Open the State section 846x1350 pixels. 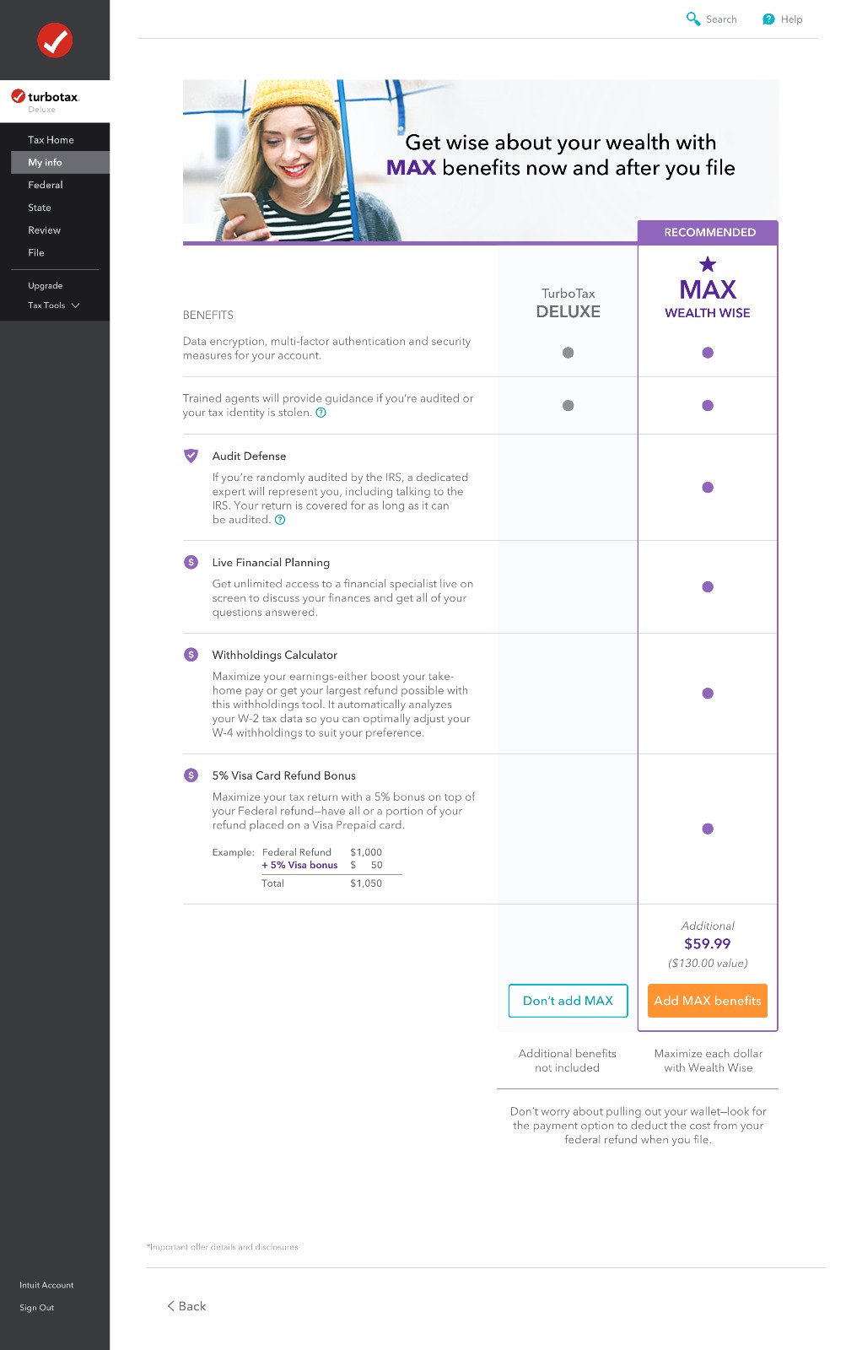click(40, 208)
